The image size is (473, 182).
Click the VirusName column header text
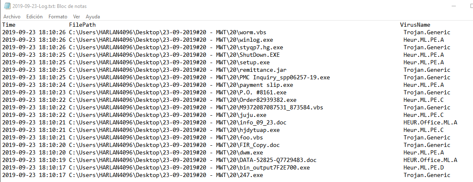(x=415, y=25)
